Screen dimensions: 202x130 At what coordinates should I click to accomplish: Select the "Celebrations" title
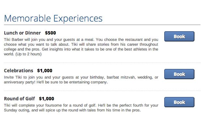19,71
